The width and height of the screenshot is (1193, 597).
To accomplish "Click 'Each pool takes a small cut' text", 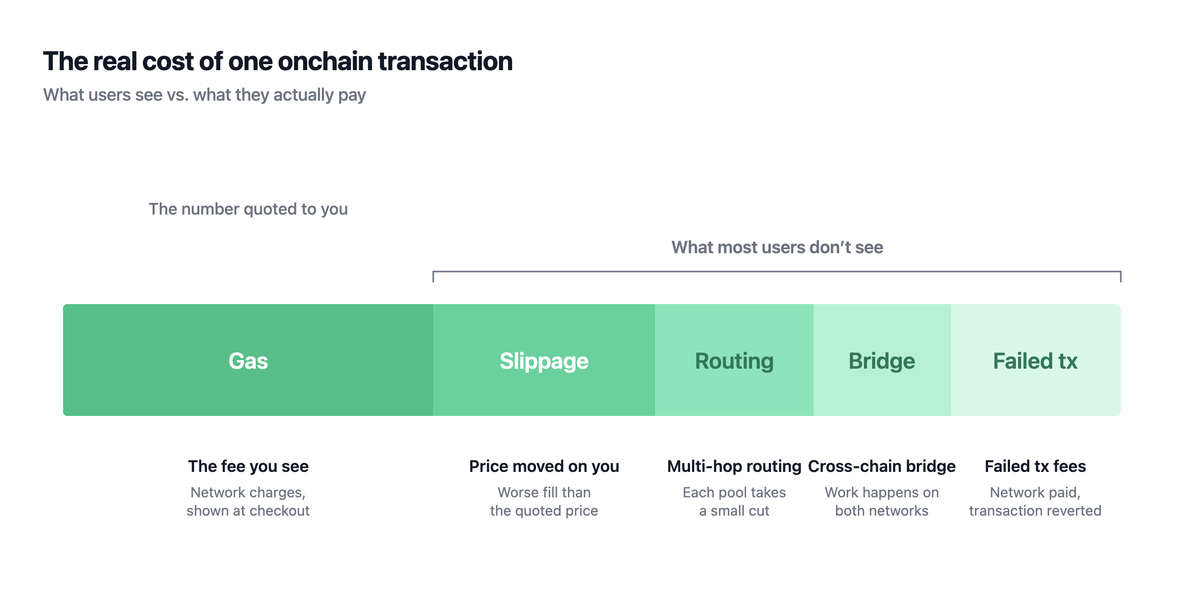I will point(734,501).
